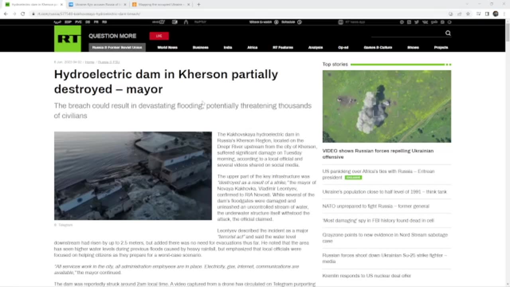Click the page vertical scrollbar thumb
The image size is (510, 287).
pos(507,32)
